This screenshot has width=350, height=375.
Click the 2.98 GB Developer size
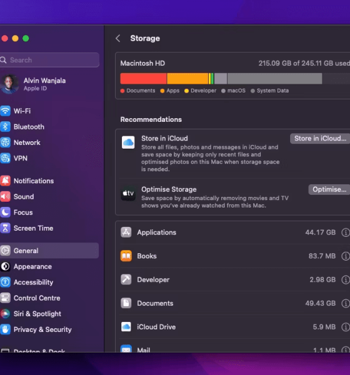point(322,279)
